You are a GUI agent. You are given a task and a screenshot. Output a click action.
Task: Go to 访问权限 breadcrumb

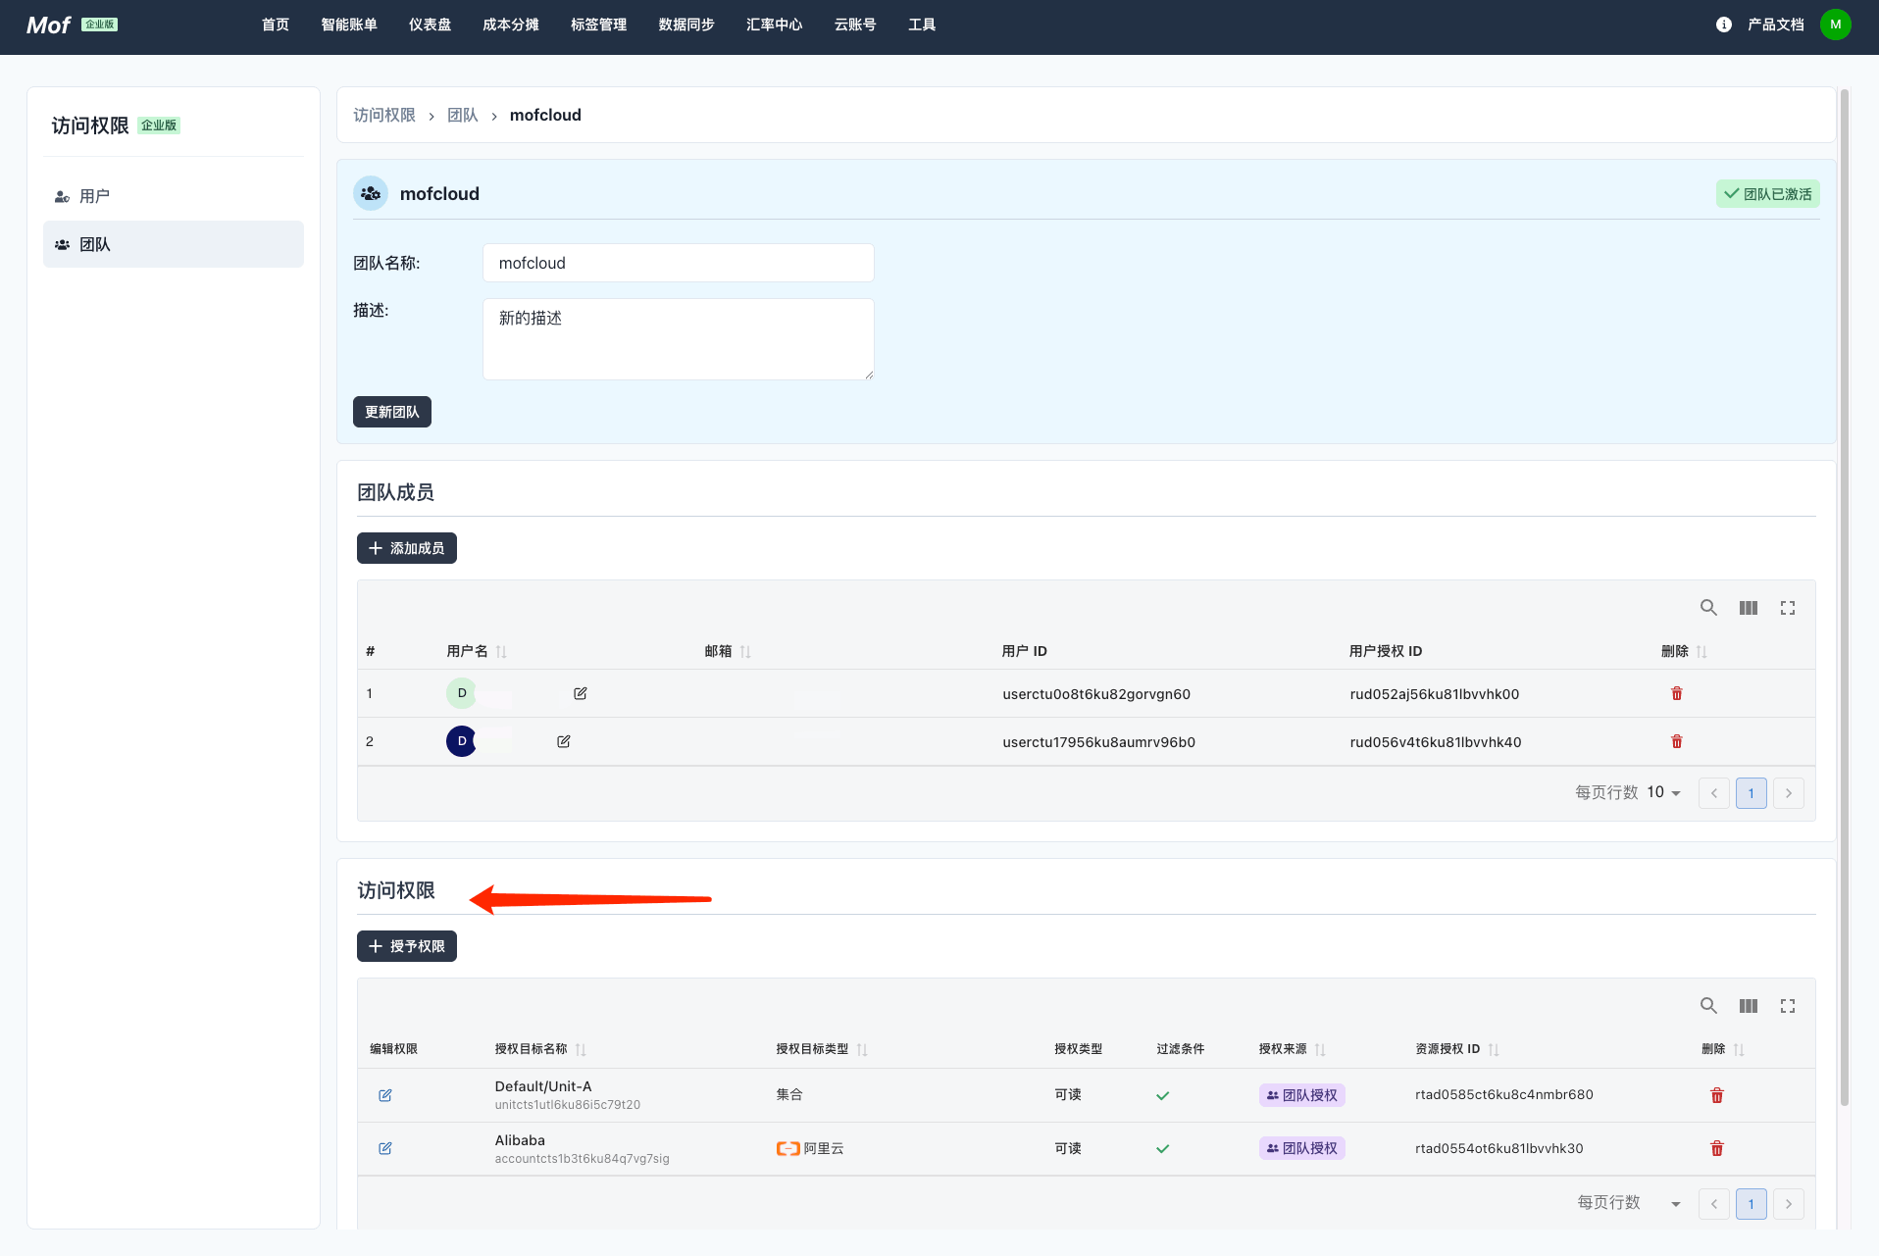click(x=384, y=115)
